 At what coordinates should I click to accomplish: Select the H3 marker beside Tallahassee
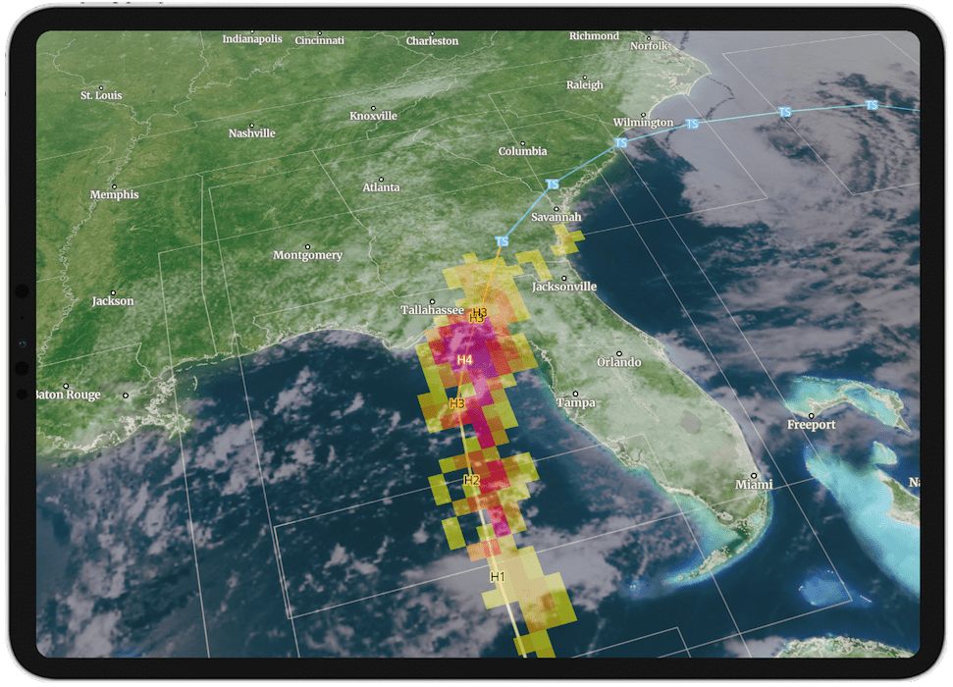click(478, 315)
